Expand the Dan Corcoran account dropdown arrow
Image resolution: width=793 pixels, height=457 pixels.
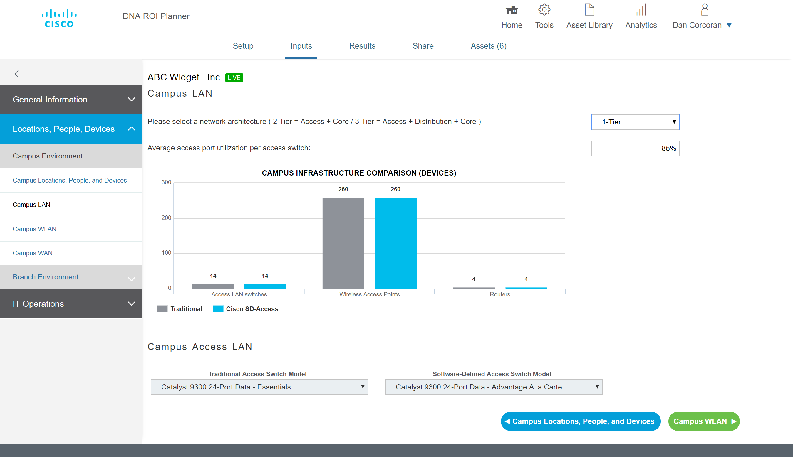click(x=729, y=25)
